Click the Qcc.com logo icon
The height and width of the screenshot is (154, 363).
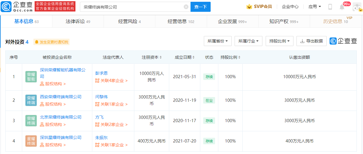pos(7,6)
